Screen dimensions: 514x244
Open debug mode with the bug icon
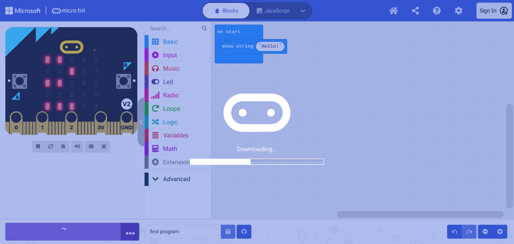(x=63, y=146)
